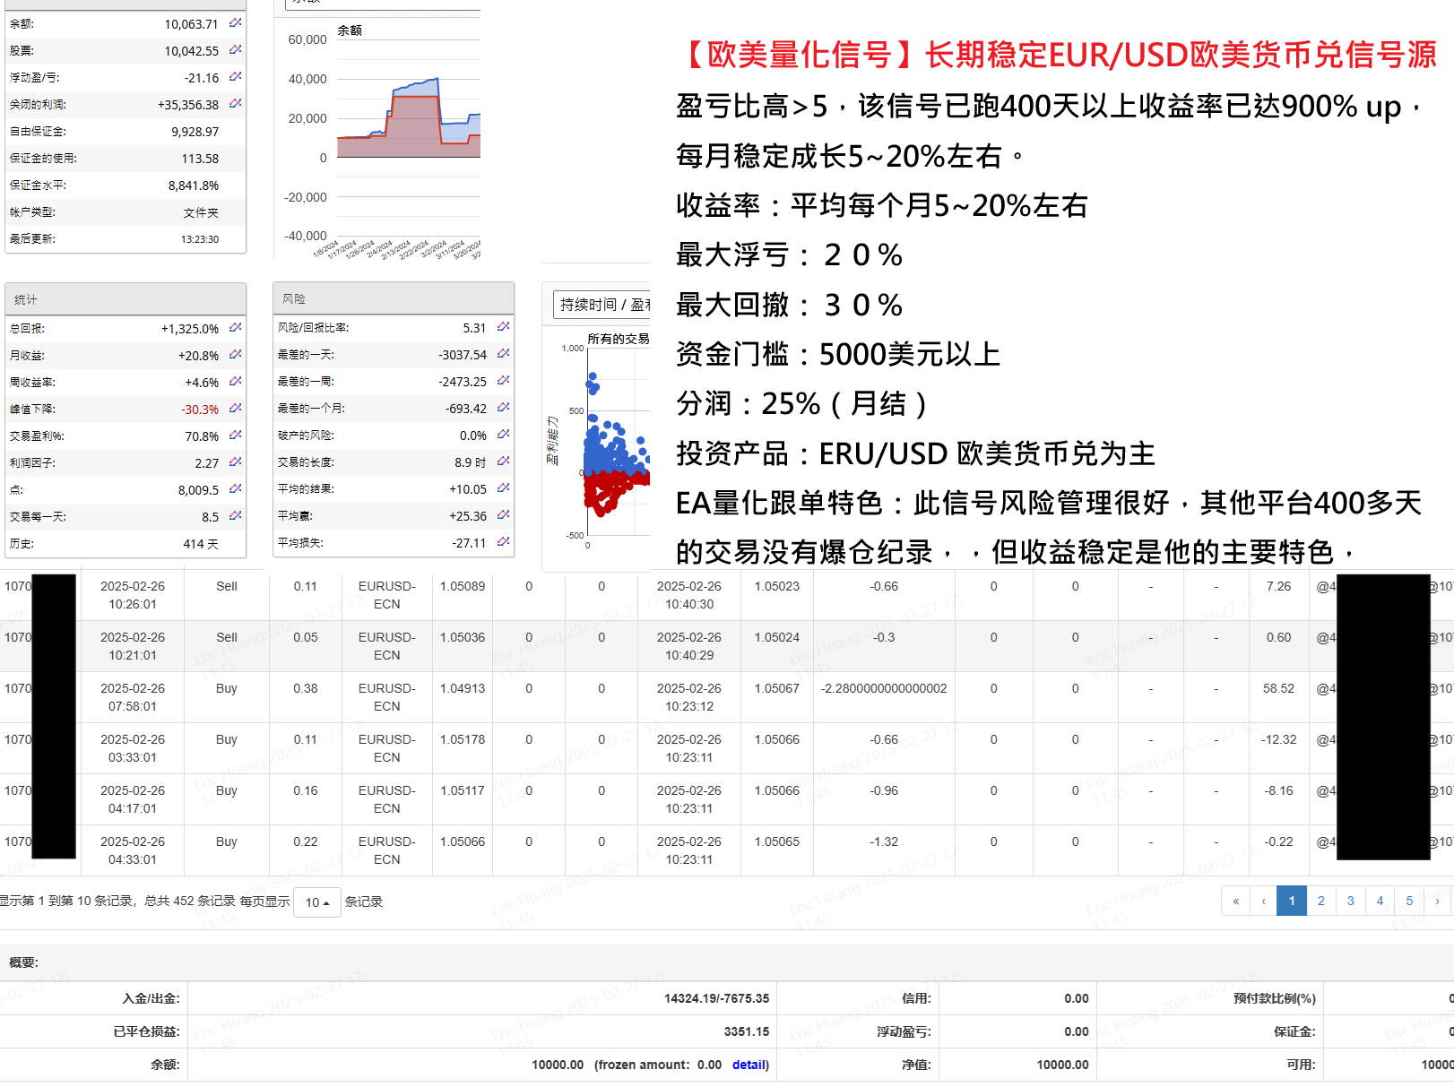Image resolution: width=1454 pixels, height=1087 pixels.
Task: Open the records-per-page dropdown showing 10
Action: [316, 902]
